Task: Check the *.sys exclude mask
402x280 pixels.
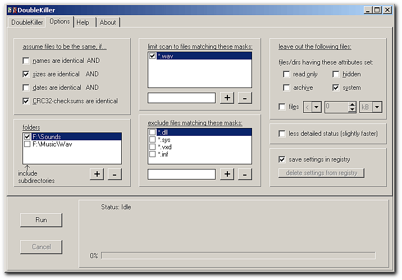Action: point(152,139)
